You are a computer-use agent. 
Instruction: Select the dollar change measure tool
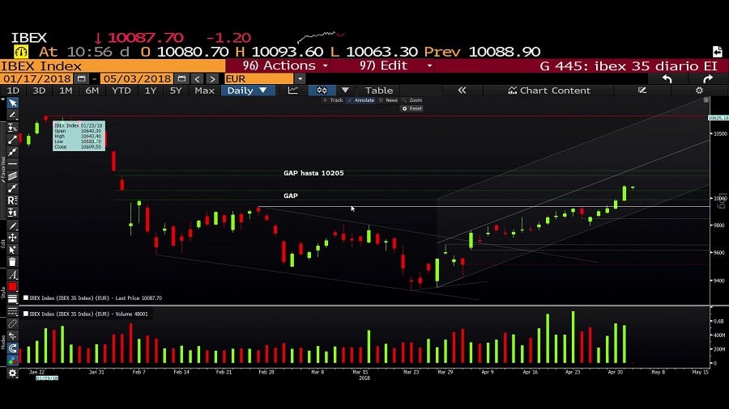12,213
